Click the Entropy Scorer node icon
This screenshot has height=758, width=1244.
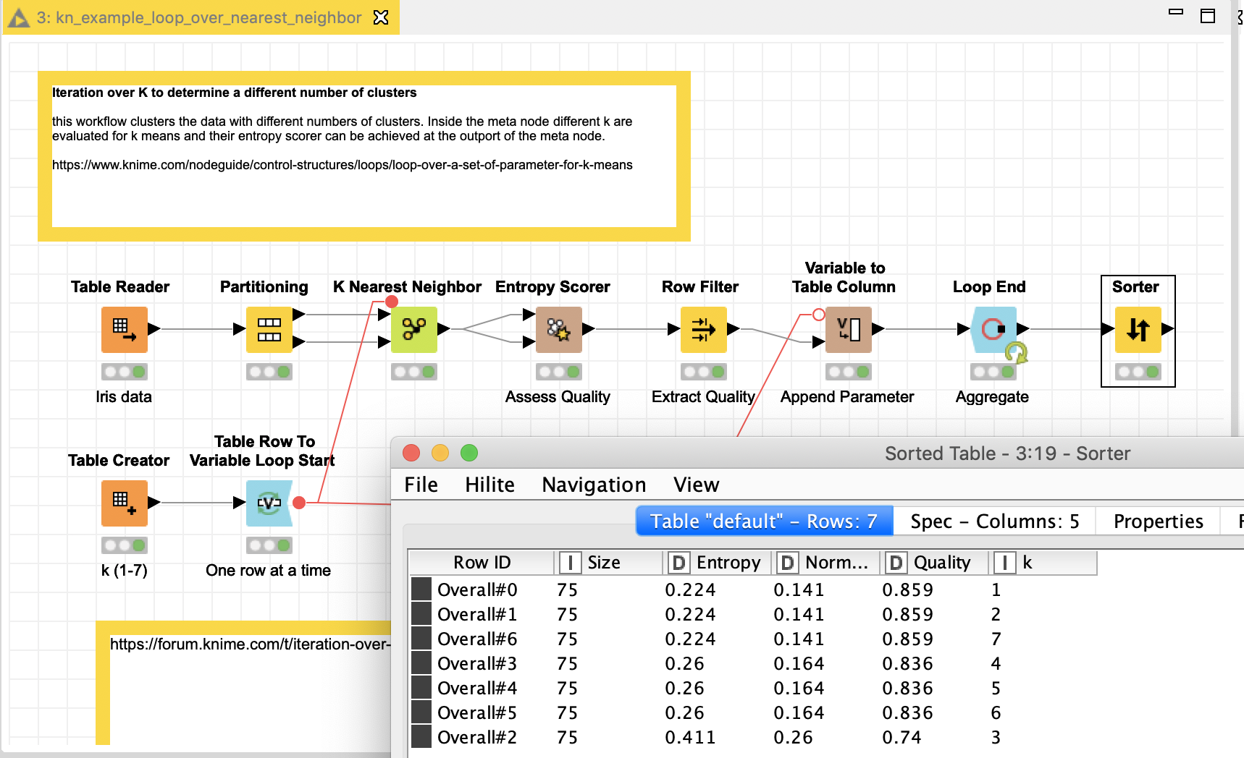558,329
